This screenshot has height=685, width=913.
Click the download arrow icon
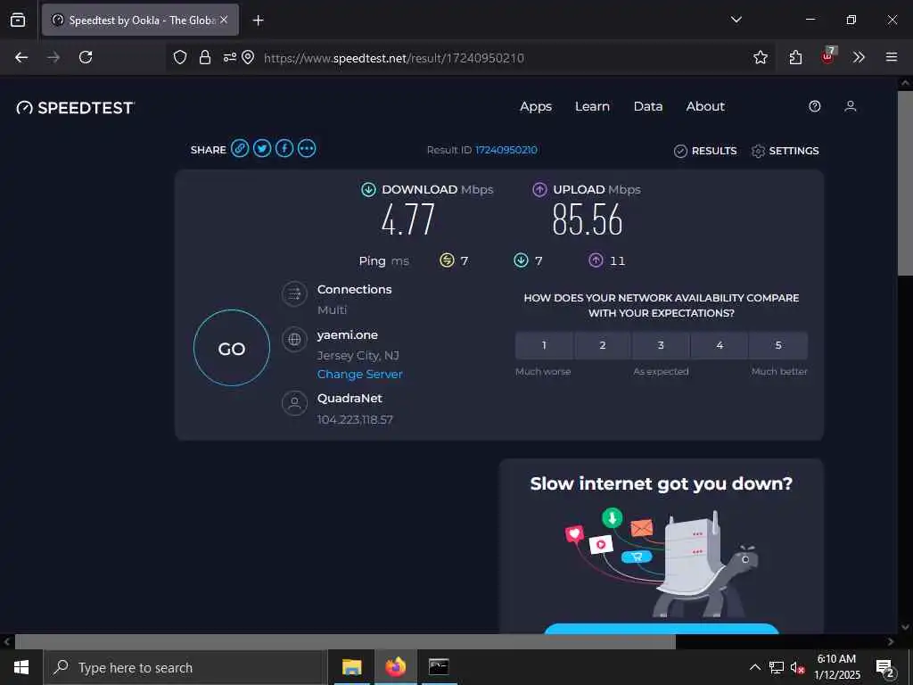point(368,189)
